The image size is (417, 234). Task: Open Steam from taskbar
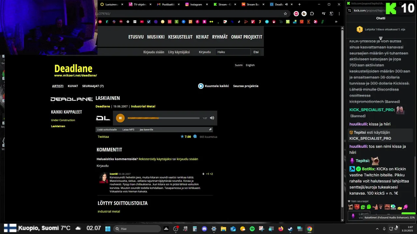point(290,229)
